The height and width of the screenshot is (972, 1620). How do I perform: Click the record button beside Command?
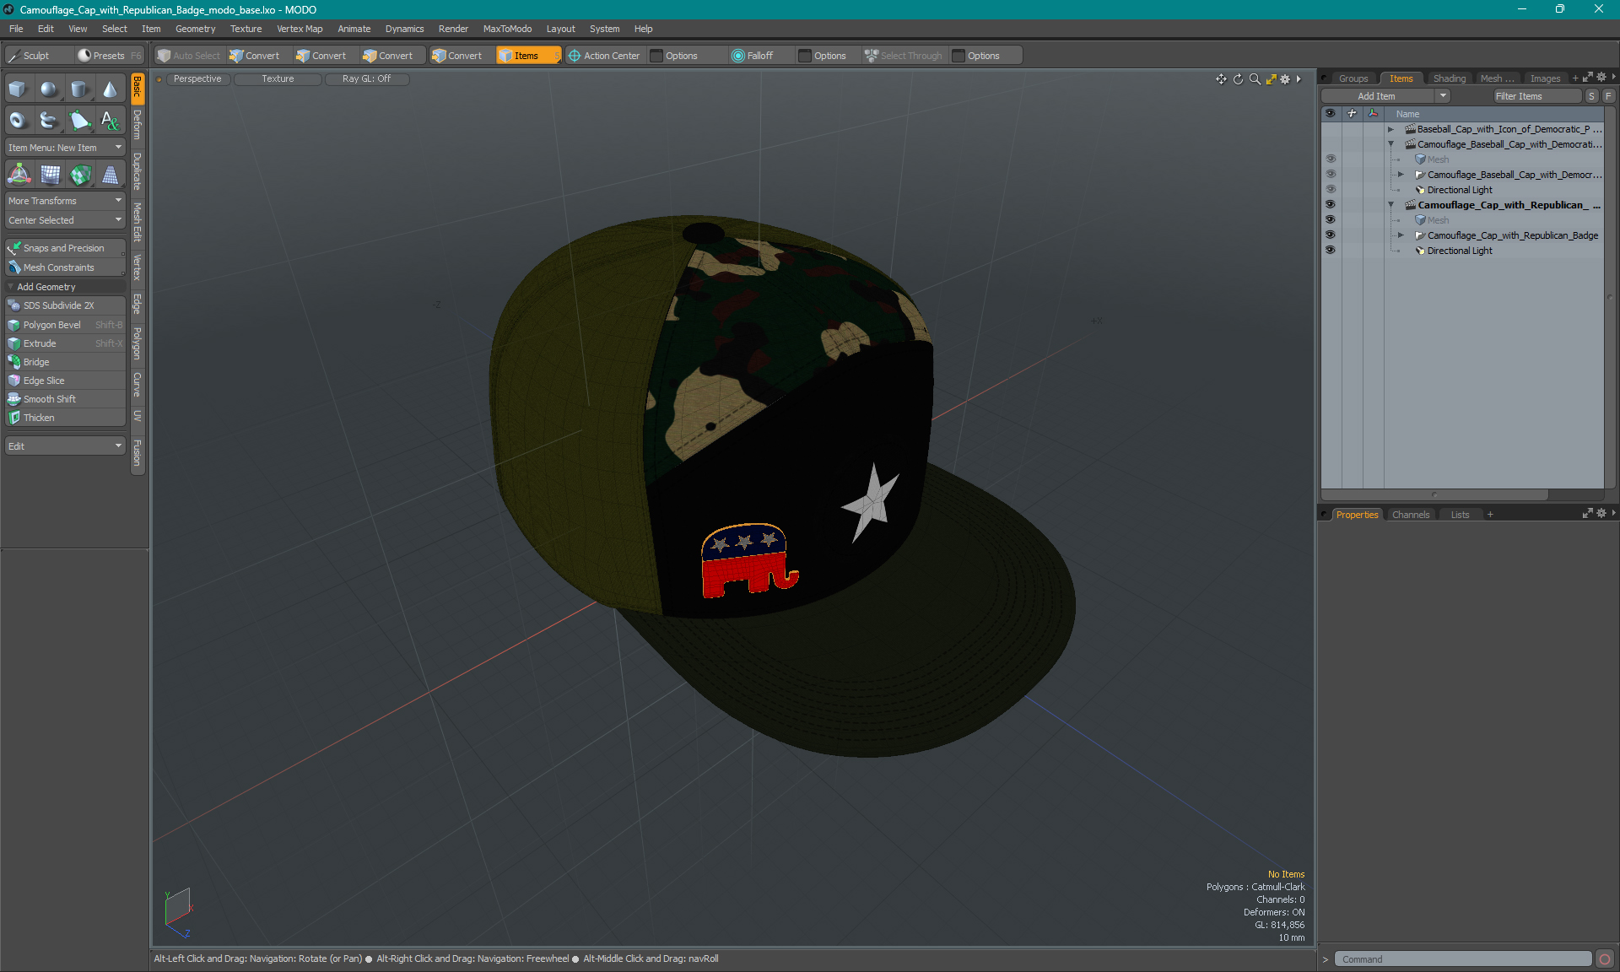tap(1604, 959)
